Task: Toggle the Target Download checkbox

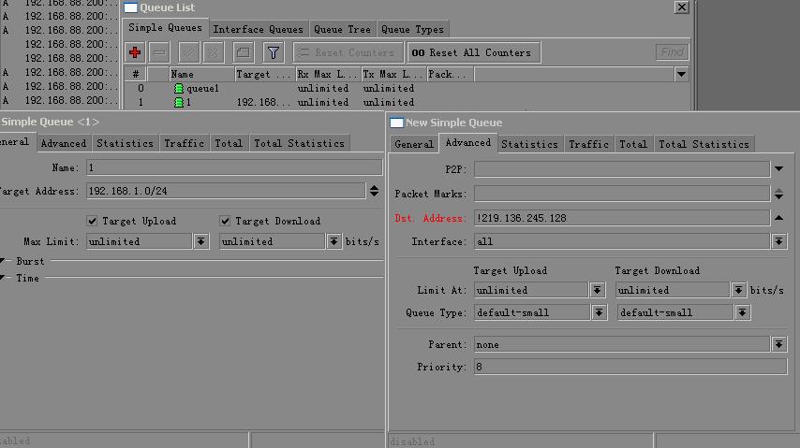Action: coord(225,221)
